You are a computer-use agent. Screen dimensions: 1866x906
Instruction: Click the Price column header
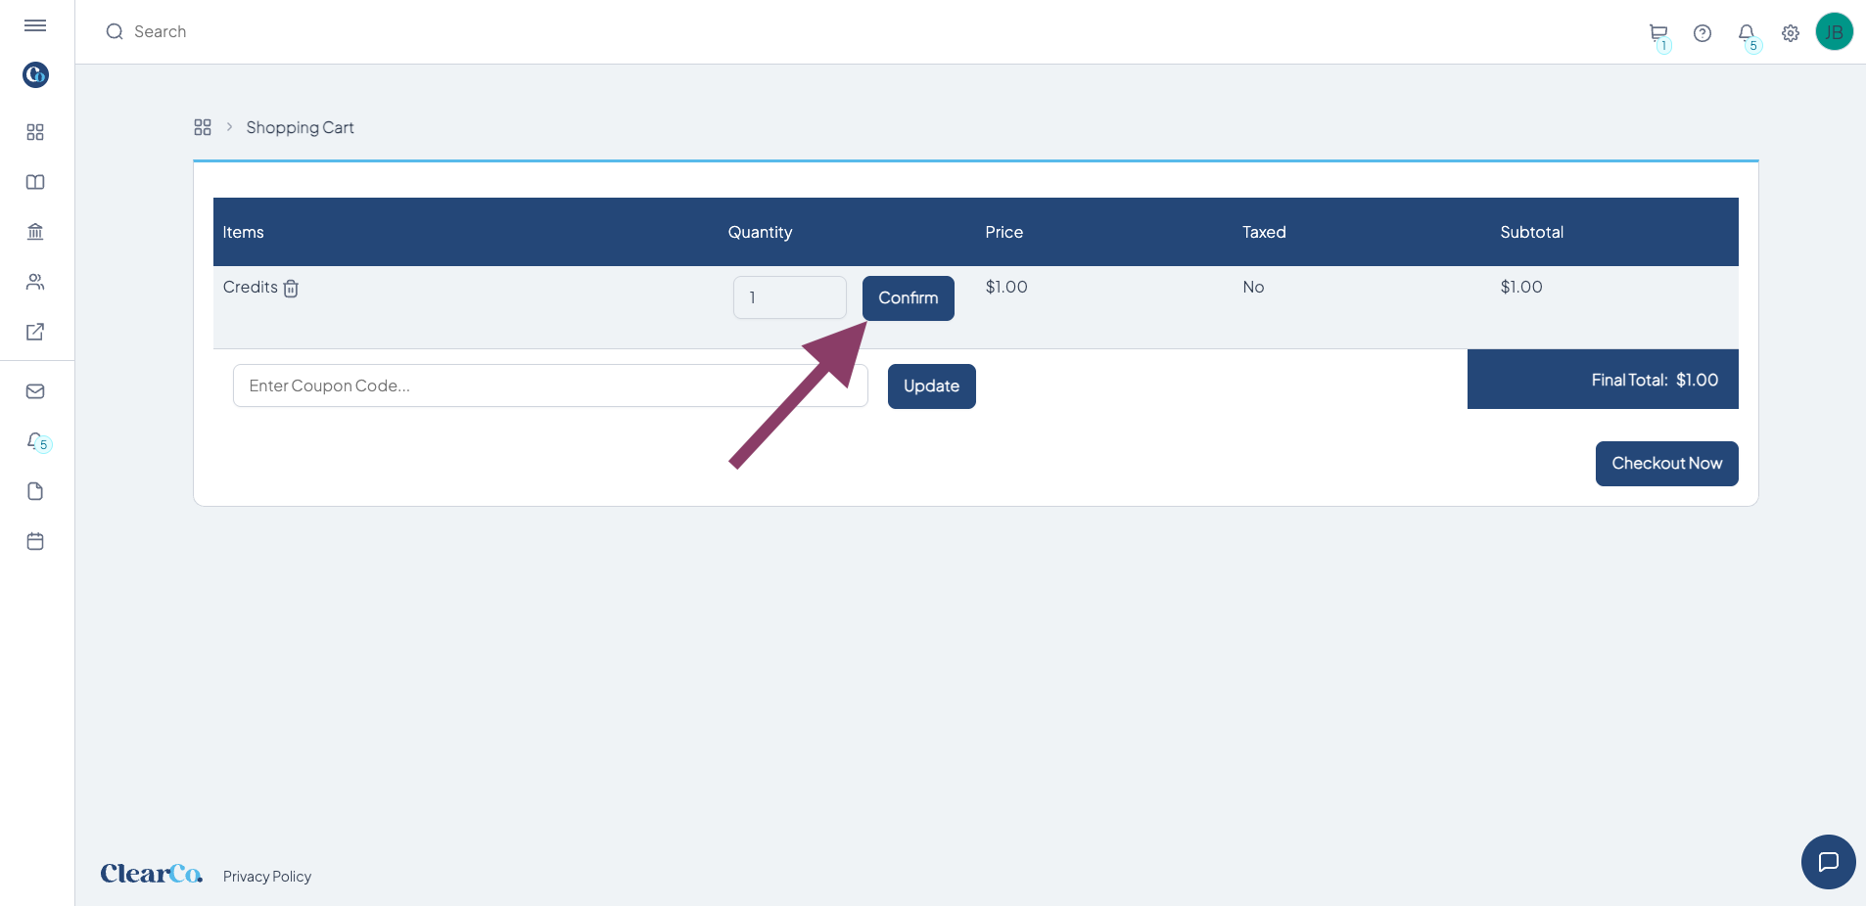1003,232
